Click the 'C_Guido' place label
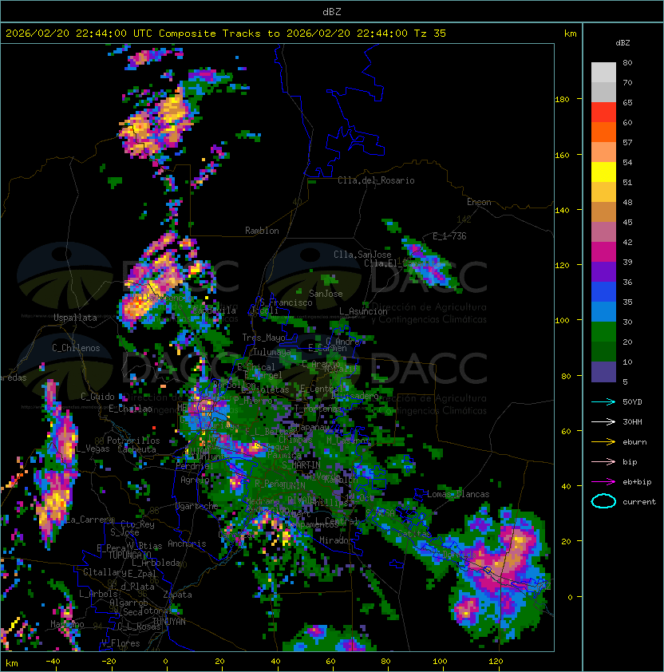 [x=97, y=397]
